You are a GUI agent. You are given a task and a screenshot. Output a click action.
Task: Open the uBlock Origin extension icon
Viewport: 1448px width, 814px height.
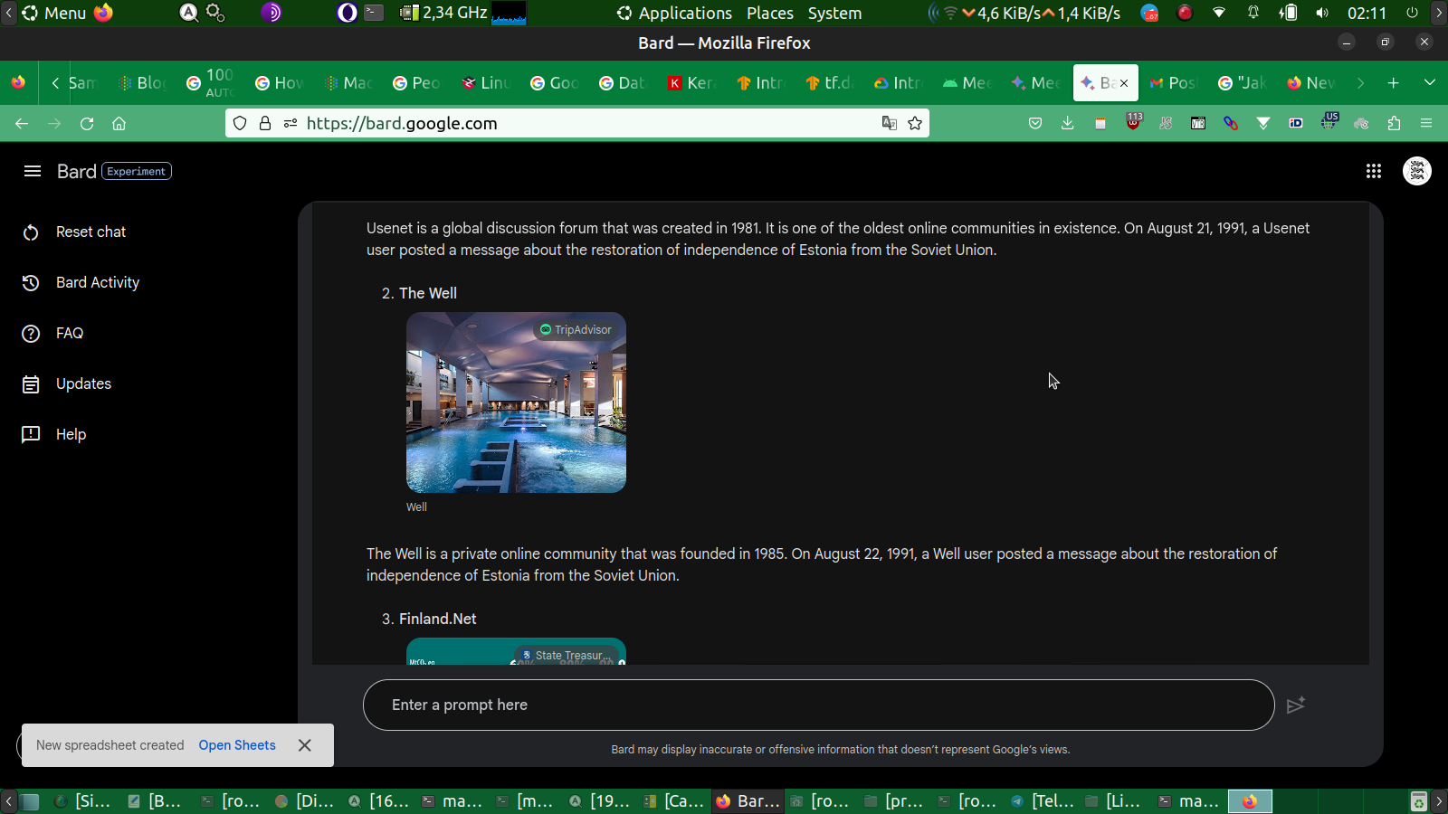pos(1133,122)
